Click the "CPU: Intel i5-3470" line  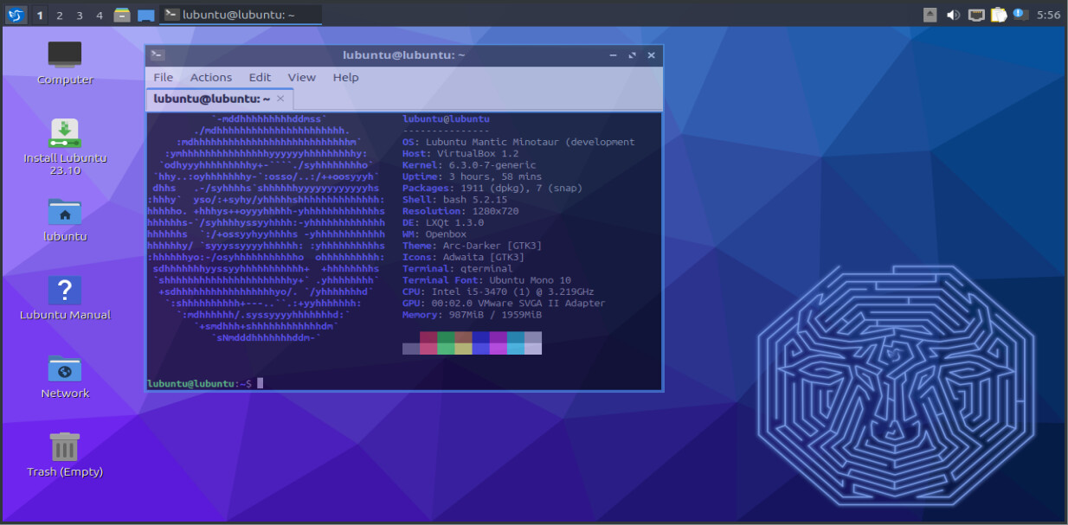pos(499,291)
